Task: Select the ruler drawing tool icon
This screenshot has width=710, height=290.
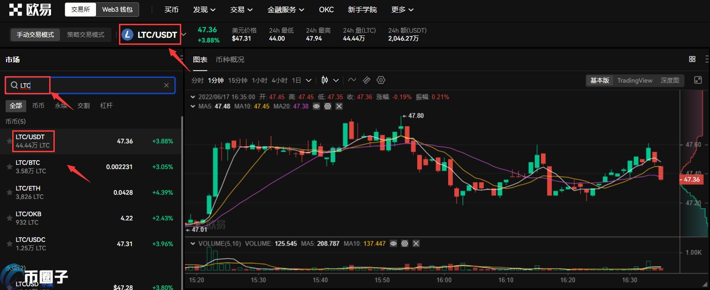Action: point(366,80)
